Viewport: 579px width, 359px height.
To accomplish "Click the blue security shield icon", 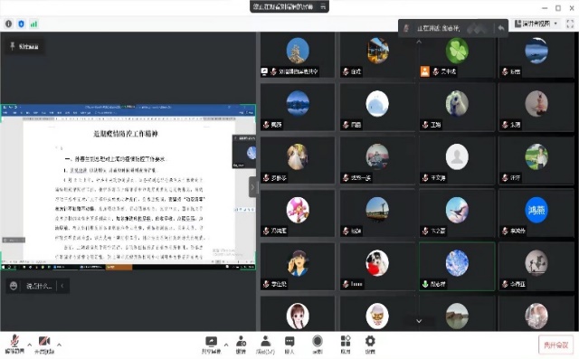I will (x=21, y=24).
